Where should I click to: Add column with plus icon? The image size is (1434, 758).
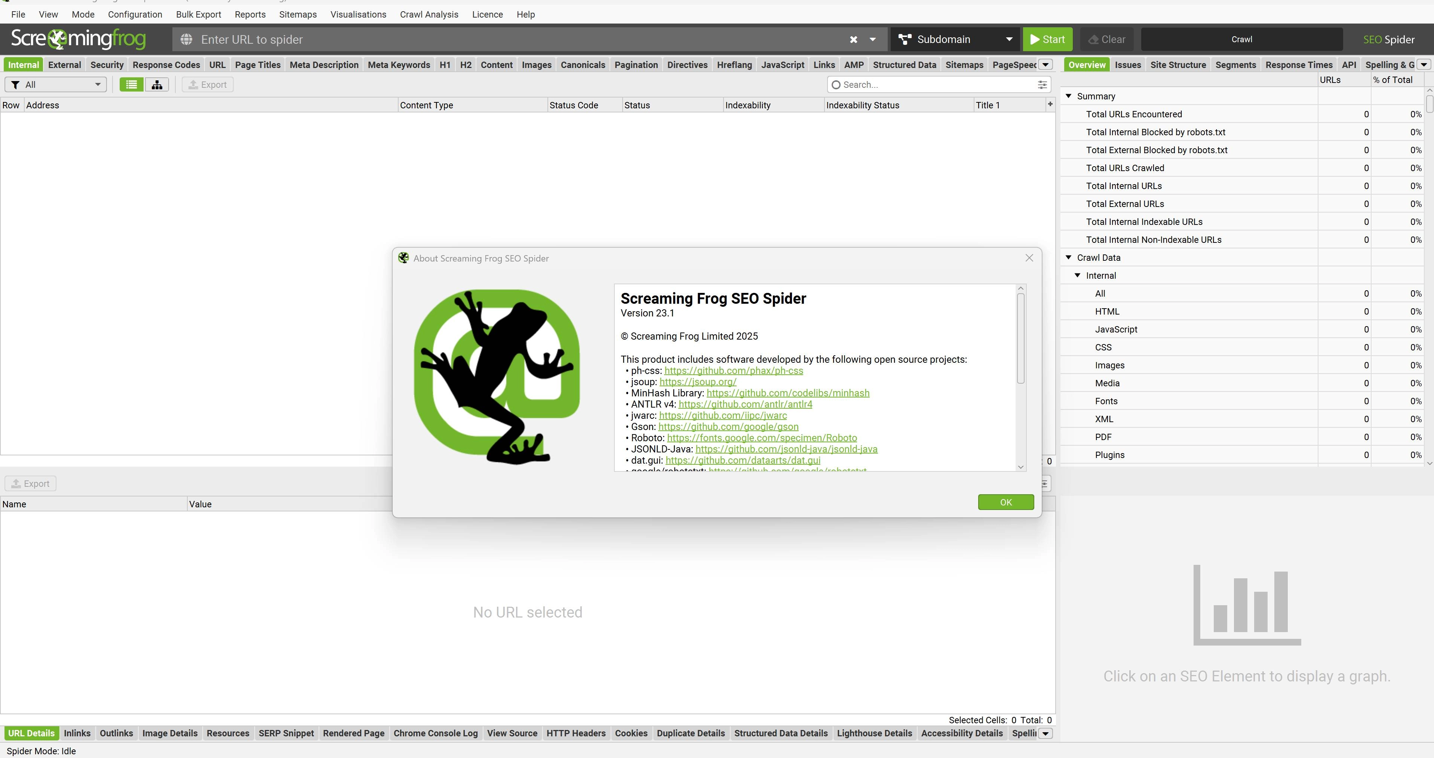[1050, 104]
